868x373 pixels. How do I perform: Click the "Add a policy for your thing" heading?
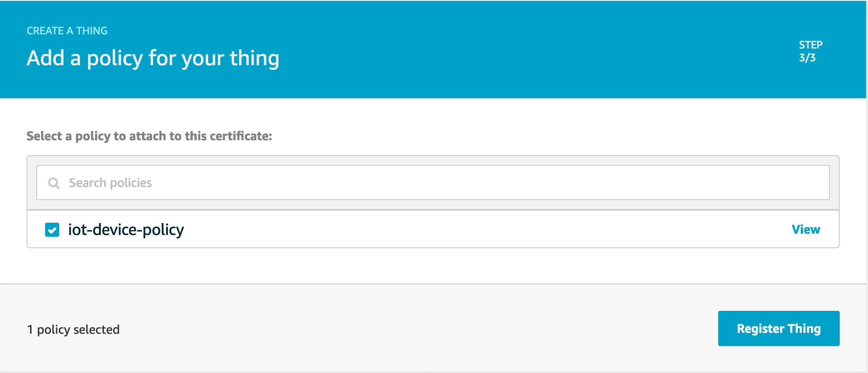click(x=153, y=58)
